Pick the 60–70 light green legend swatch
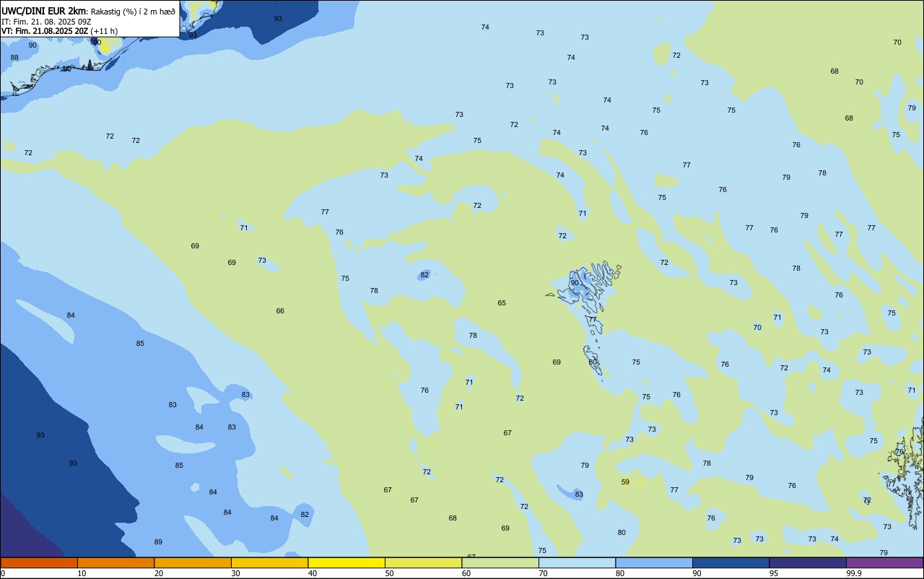 click(500, 562)
